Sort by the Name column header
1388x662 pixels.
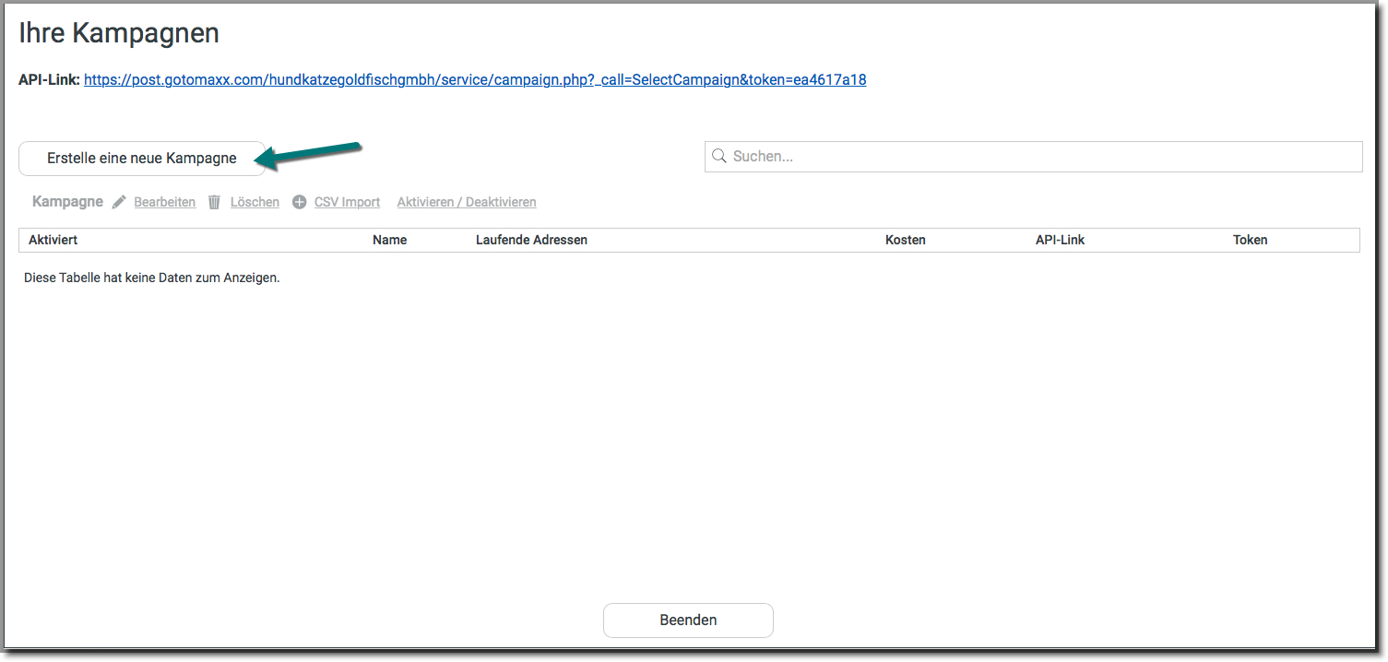(389, 240)
